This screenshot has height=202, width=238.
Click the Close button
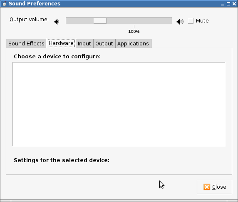[214, 187]
